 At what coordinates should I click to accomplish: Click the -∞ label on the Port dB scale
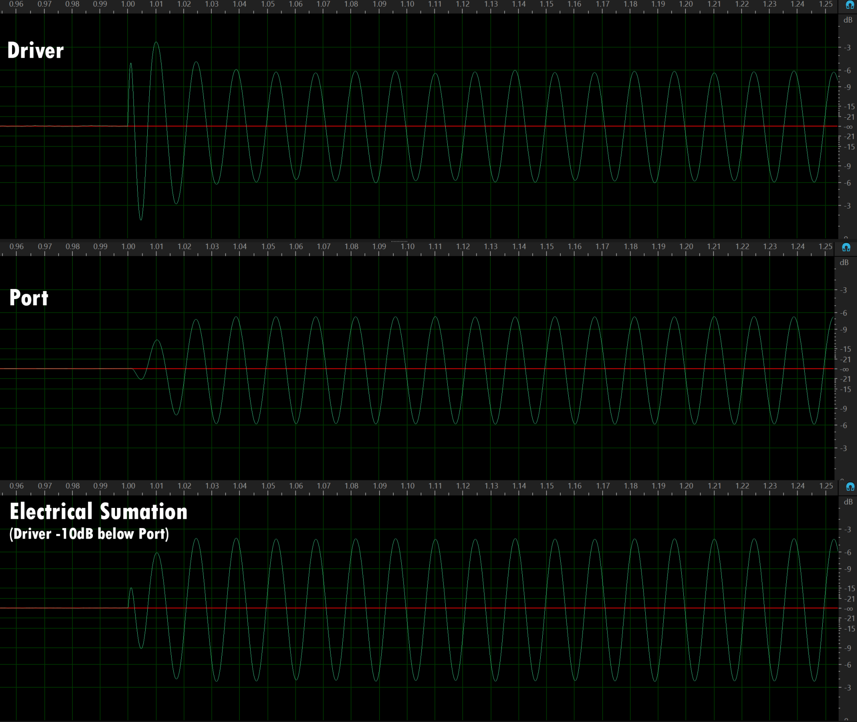(x=844, y=369)
